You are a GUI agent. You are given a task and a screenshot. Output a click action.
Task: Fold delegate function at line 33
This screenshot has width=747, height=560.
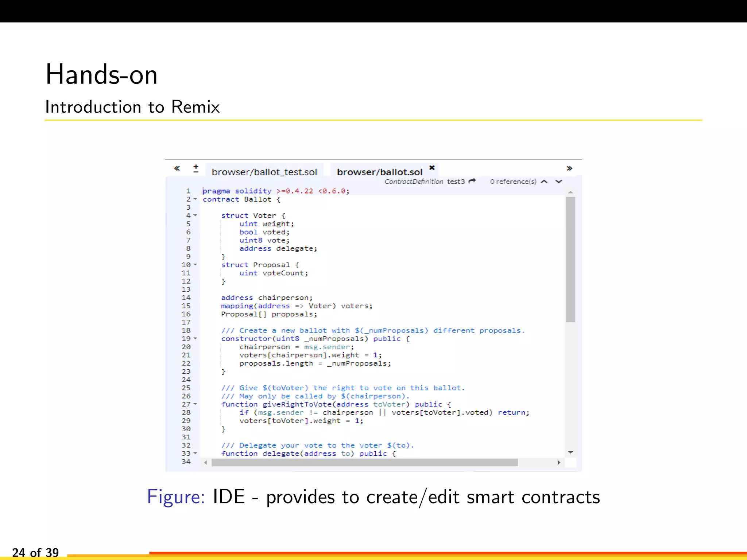click(x=195, y=454)
